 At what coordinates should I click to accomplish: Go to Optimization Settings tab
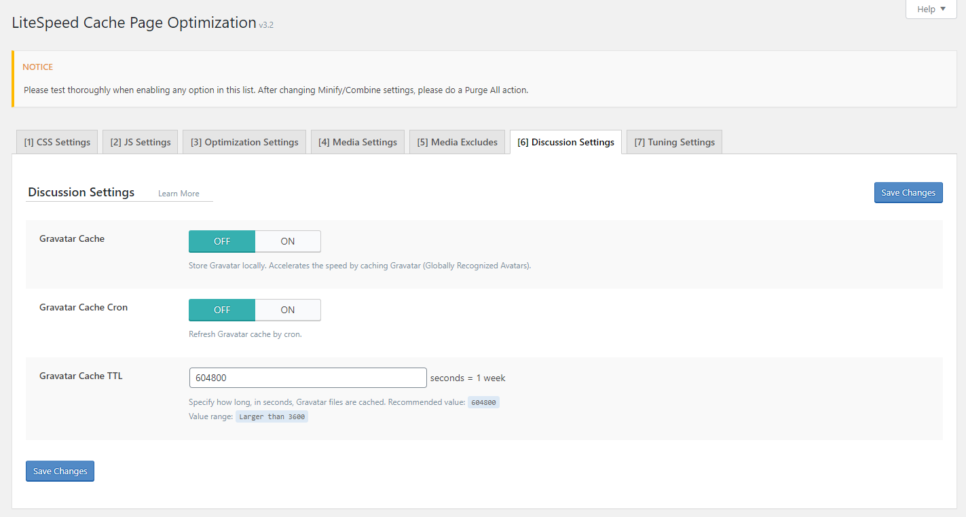(244, 142)
